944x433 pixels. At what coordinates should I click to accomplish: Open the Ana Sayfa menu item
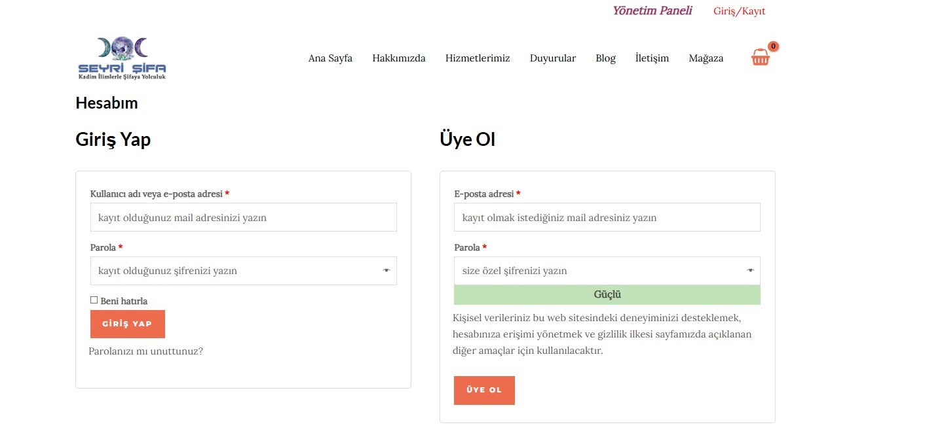pyautogui.click(x=330, y=58)
